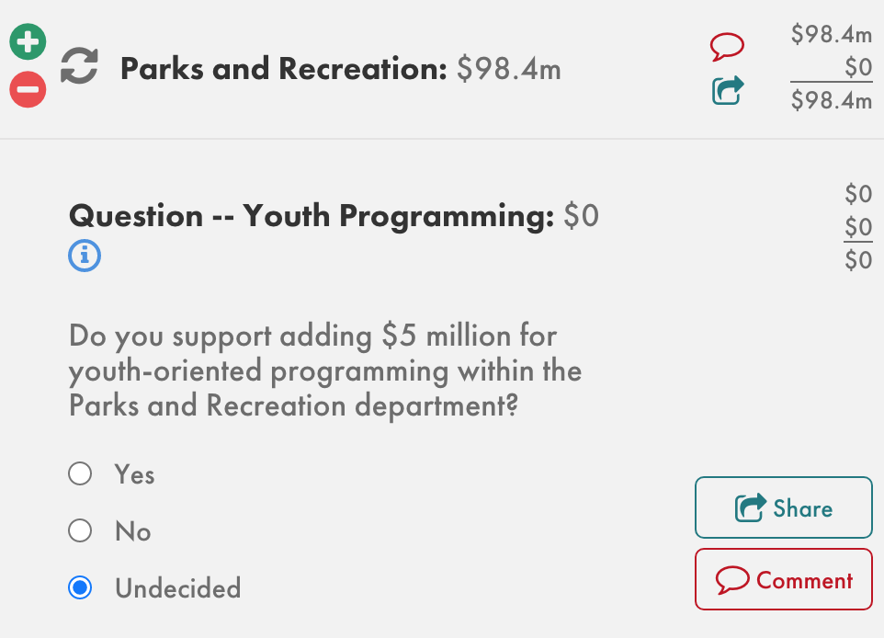
Task: Click the Question -- Youth Programming title
Action: point(312,216)
